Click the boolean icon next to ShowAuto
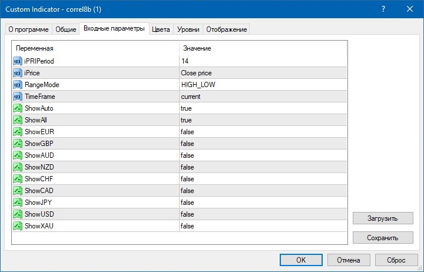 click(17, 108)
